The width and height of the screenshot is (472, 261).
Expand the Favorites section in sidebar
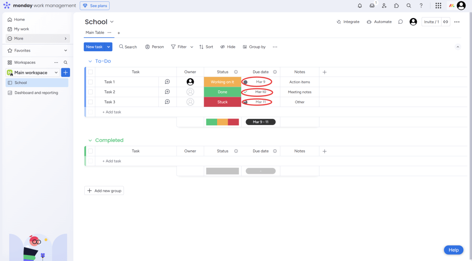pyautogui.click(x=65, y=50)
